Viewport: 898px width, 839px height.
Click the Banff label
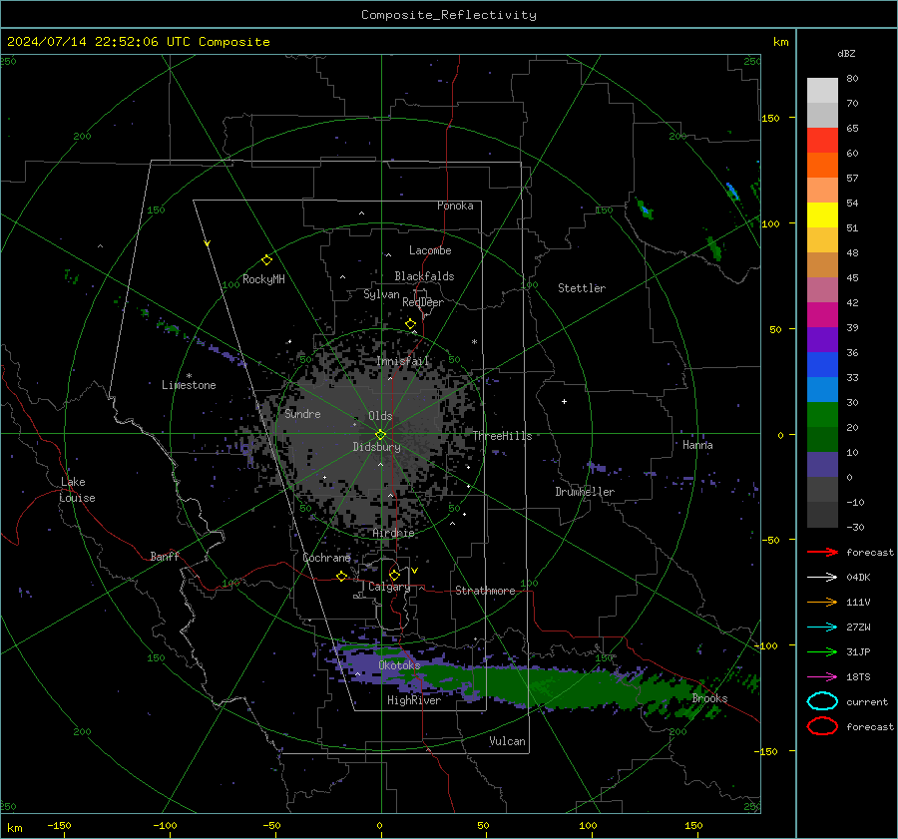pyautogui.click(x=165, y=556)
